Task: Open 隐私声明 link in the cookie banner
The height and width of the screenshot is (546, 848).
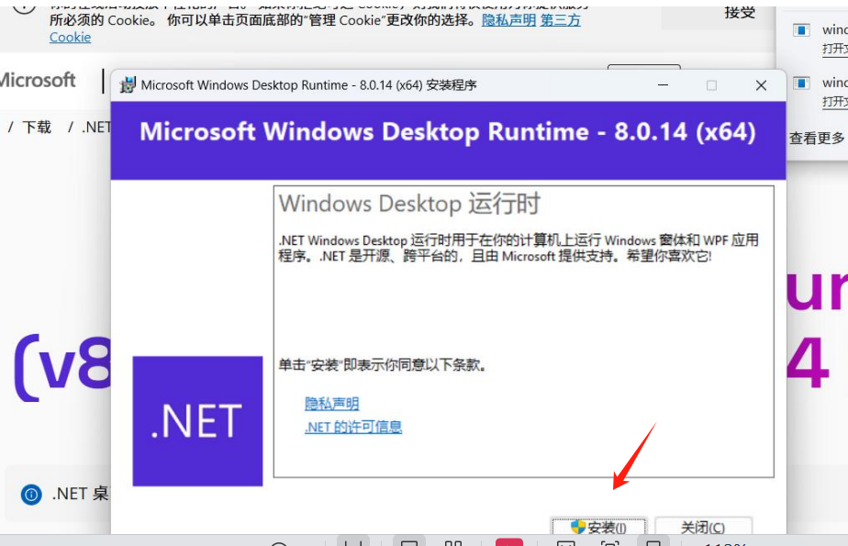Action: tap(508, 20)
